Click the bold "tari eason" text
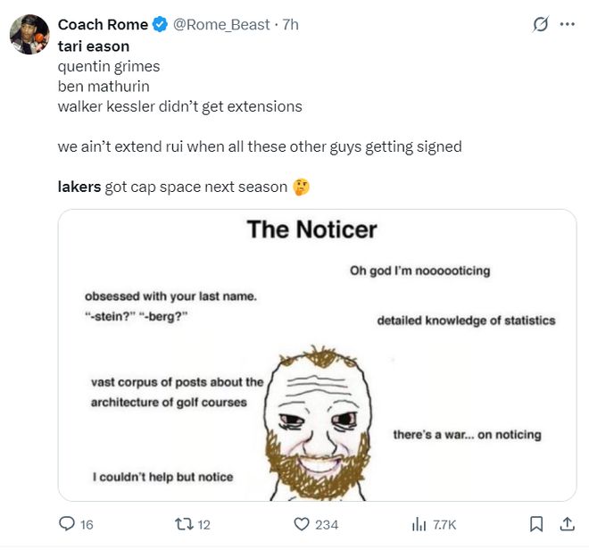Screen dimensions: 589x550 [x=94, y=46]
